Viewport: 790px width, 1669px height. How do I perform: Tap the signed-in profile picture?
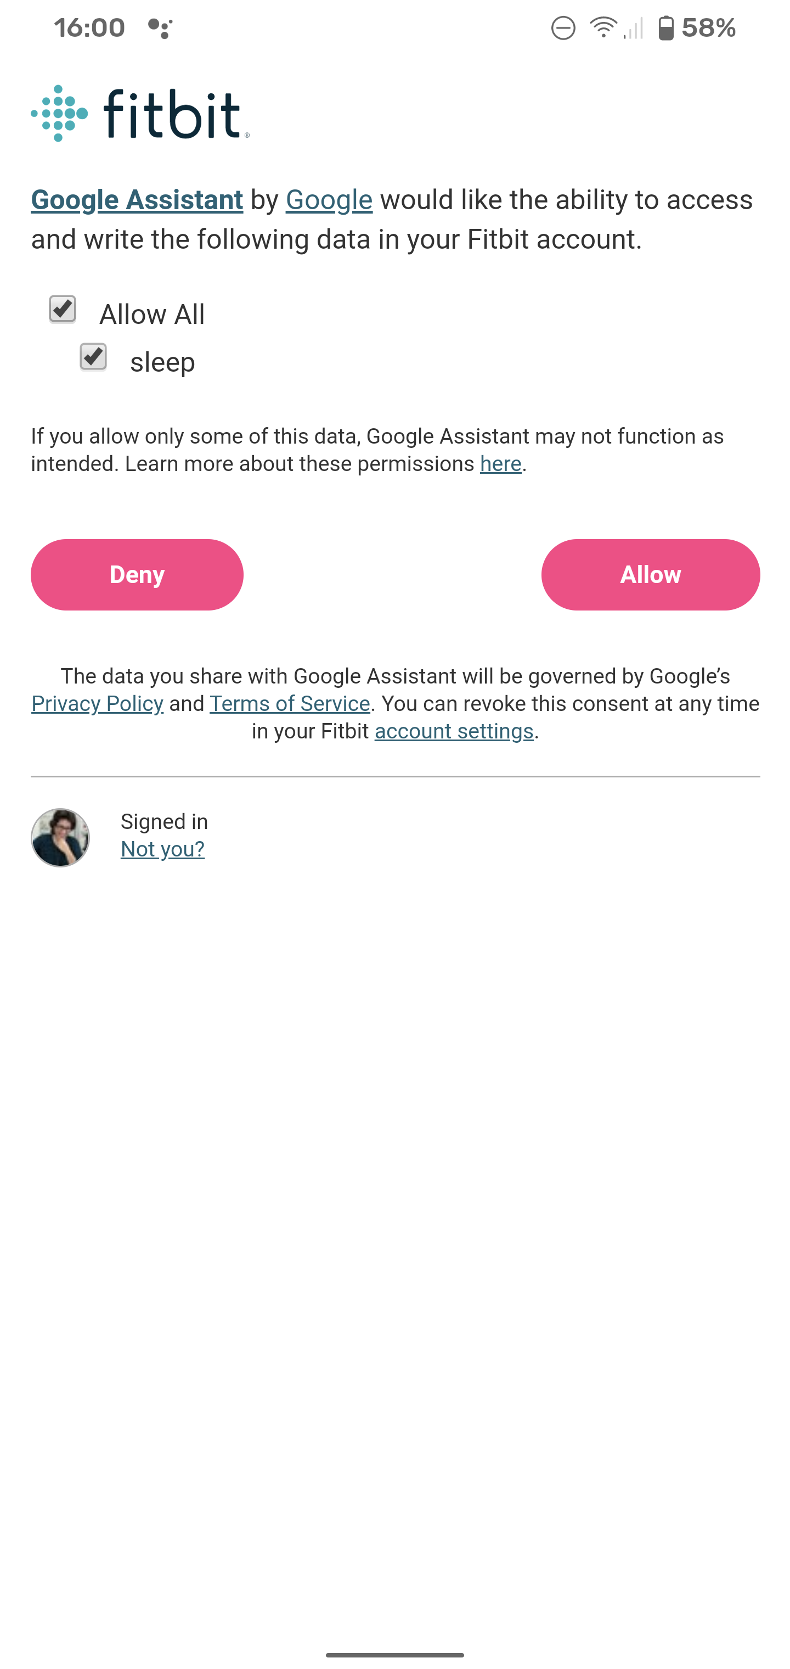tap(60, 837)
